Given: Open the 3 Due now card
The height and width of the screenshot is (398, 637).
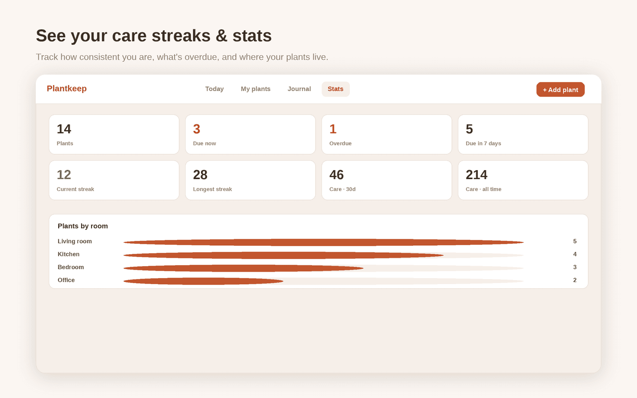Looking at the screenshot, I should pyautogui.click(x=250, y=134).
